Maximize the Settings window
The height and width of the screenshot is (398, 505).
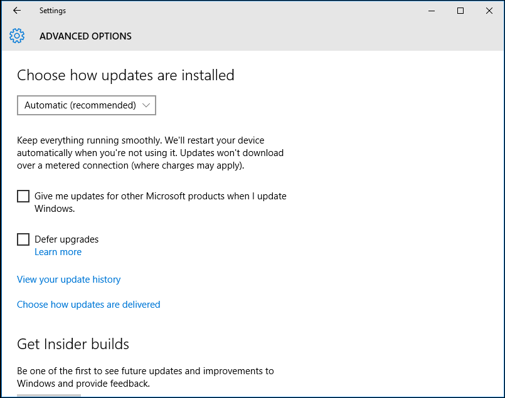(x=460, y=10)
